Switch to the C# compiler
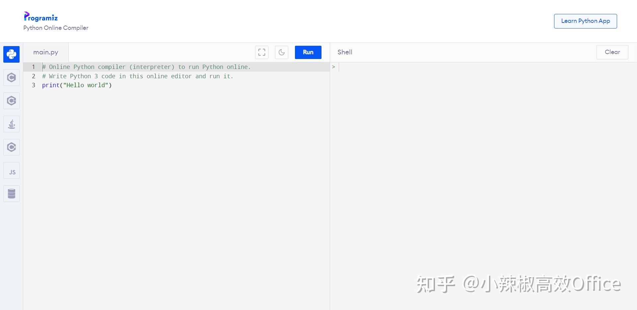This screenshot has width=637, height=310. coord(11,147)
